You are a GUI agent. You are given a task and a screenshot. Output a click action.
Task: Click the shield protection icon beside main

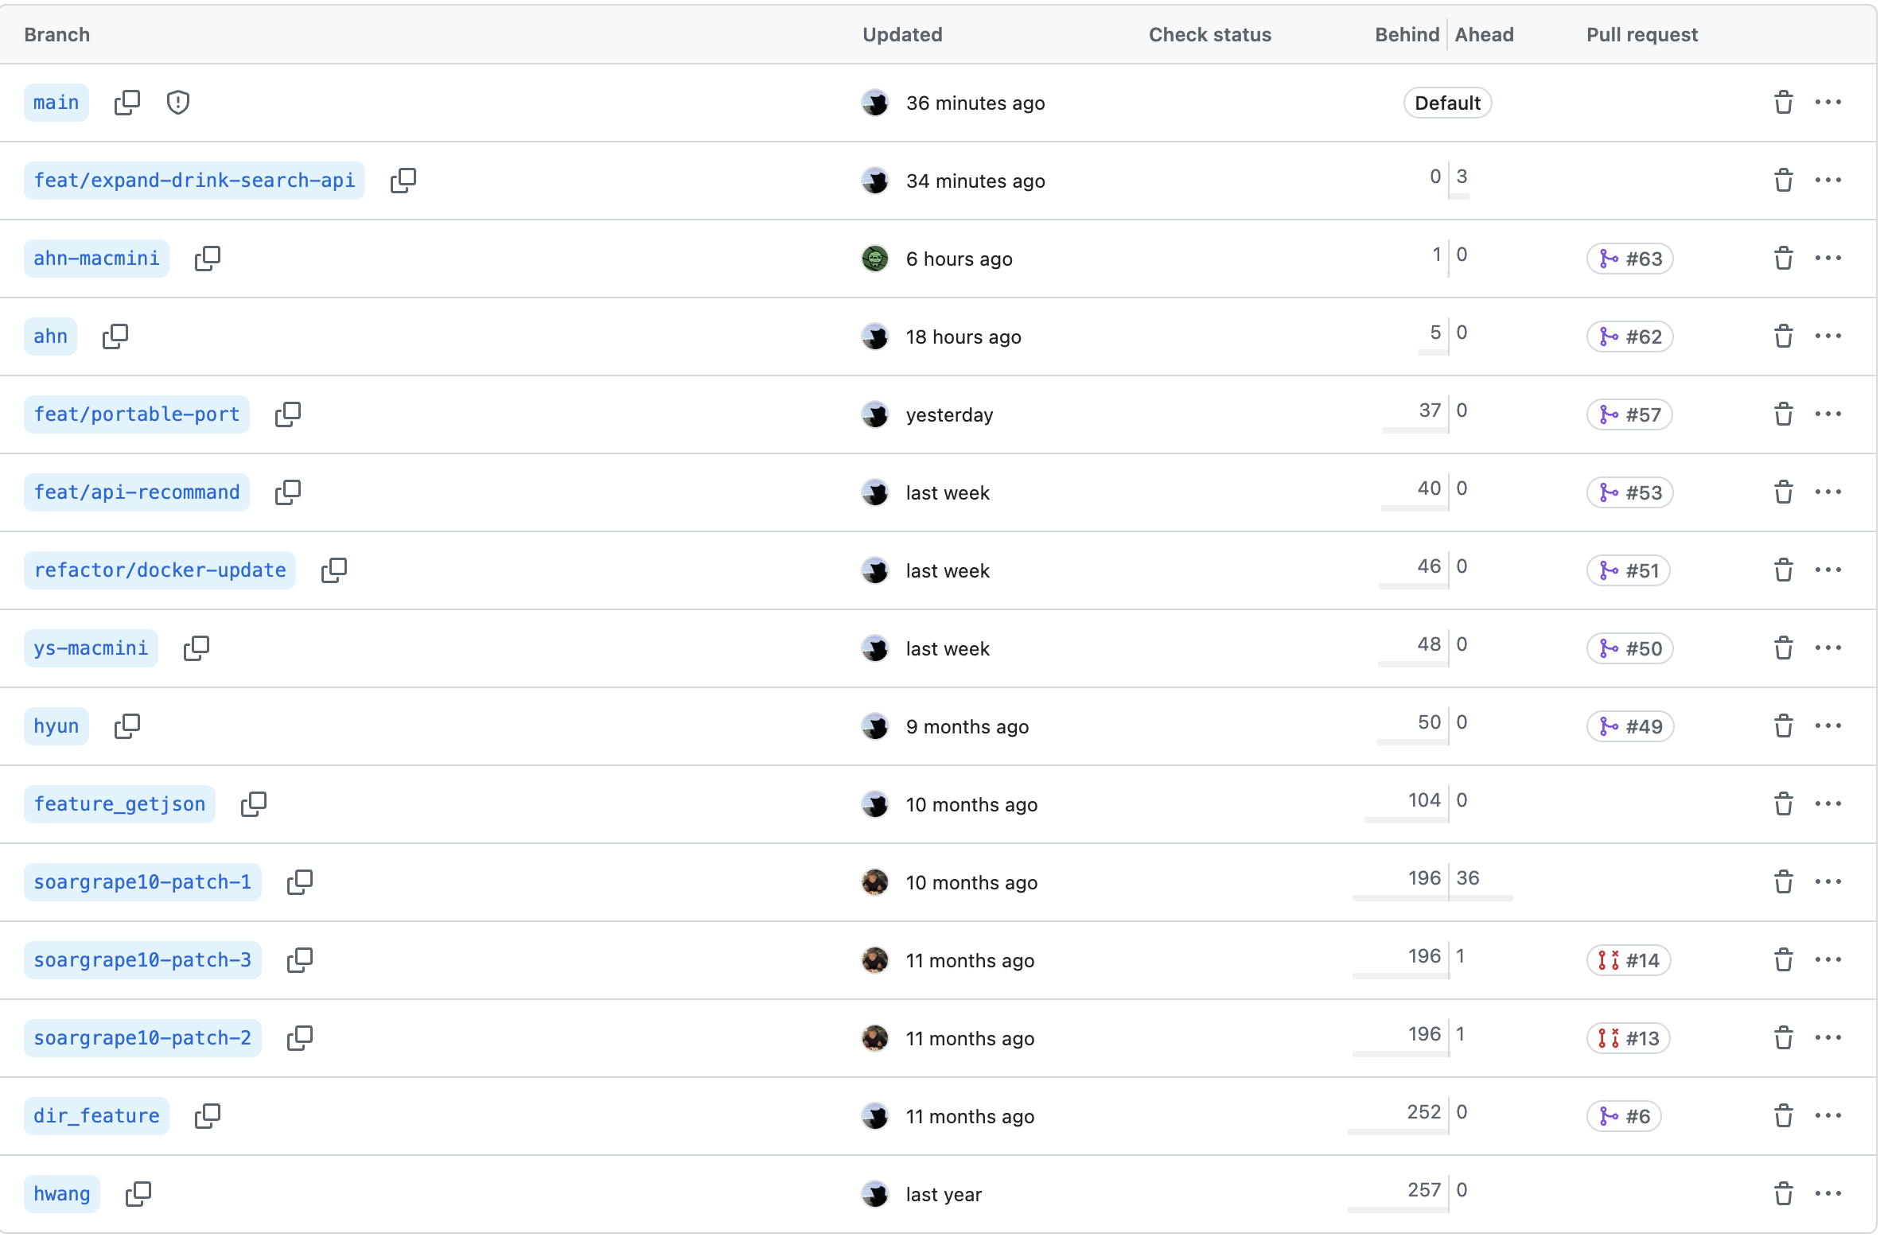pos(178,103)
